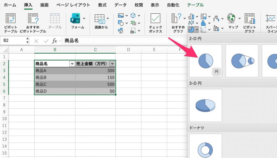Click the PivotChart icon

click(250, 19)
